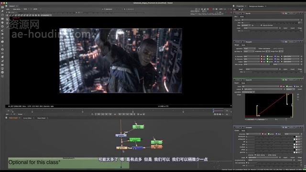Open the Transform nodes menu in toolbar
The image size is (306, 172).
[2, 38]
